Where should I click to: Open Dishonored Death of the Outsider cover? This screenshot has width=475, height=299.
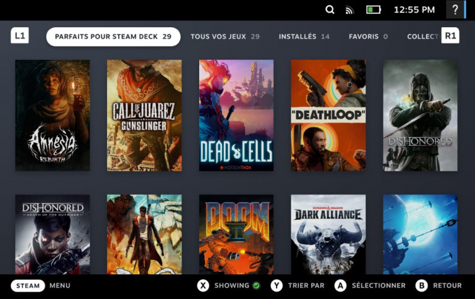coord(53,234)
